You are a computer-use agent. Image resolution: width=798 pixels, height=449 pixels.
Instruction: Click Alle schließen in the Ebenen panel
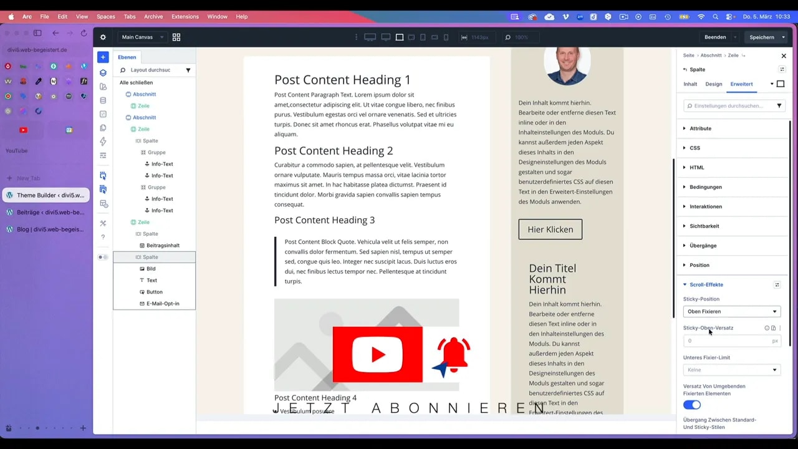pos(136,82)
